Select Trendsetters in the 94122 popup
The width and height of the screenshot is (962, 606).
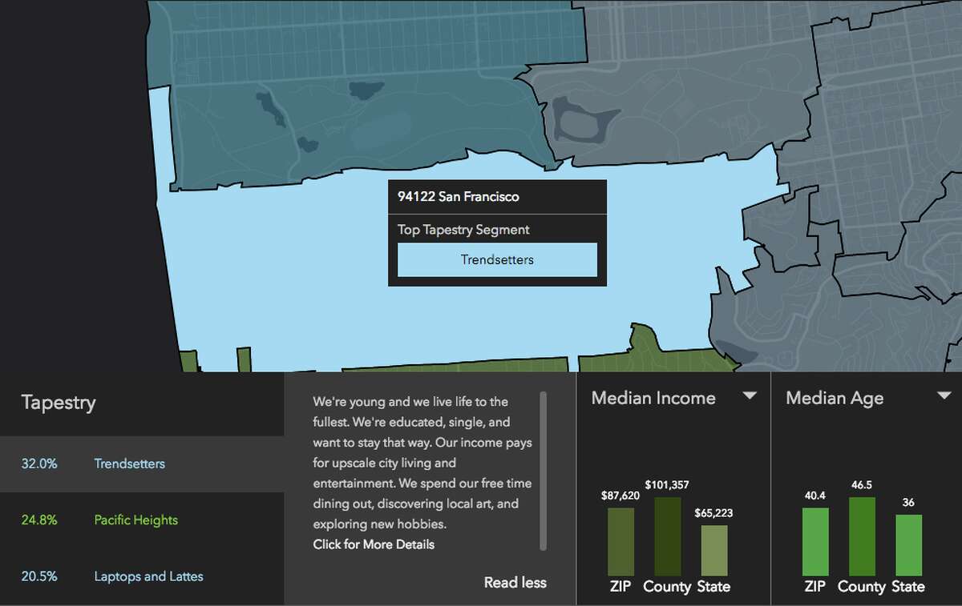(x=496, y=259)
